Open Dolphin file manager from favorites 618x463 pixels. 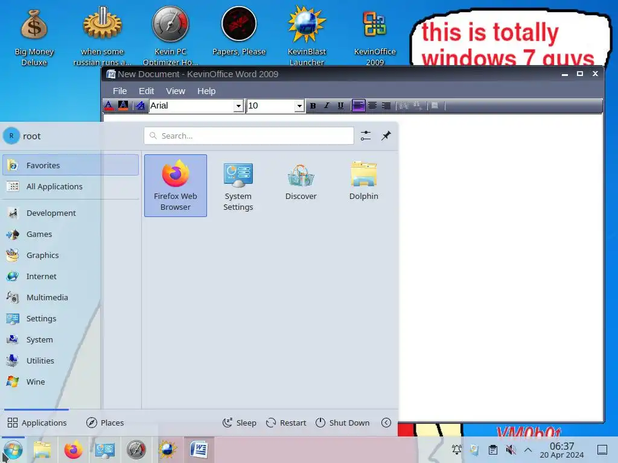click(x=363, y=186)
